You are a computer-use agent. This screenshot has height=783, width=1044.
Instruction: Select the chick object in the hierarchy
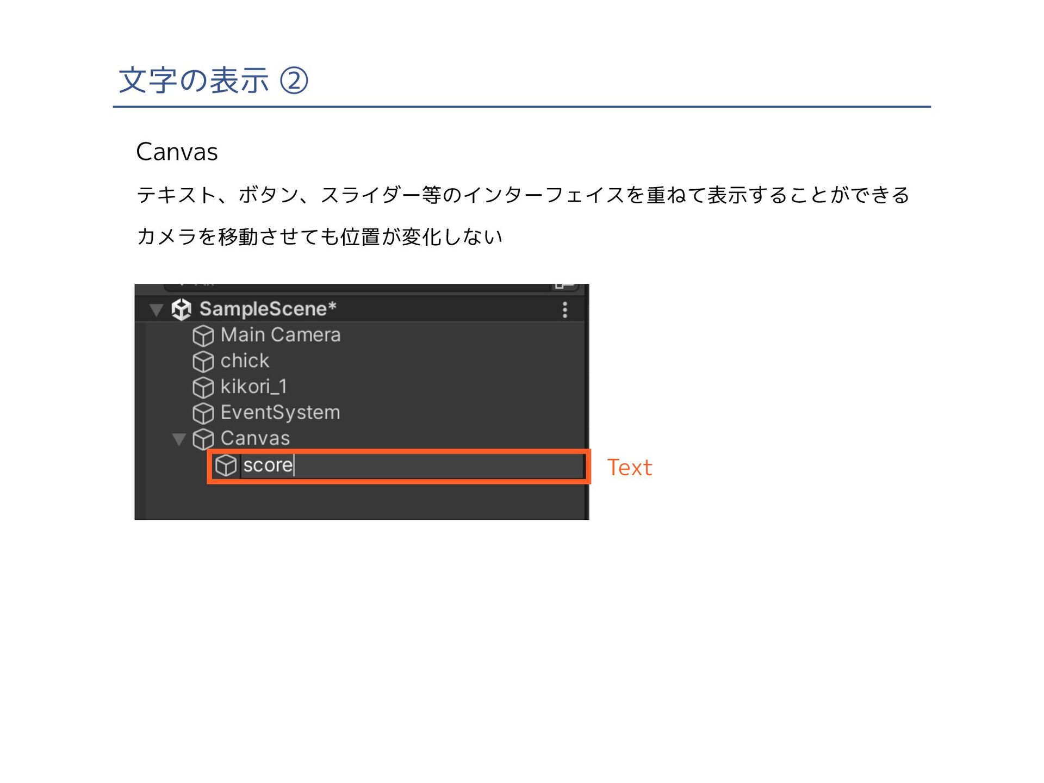(x=245, y=361)
